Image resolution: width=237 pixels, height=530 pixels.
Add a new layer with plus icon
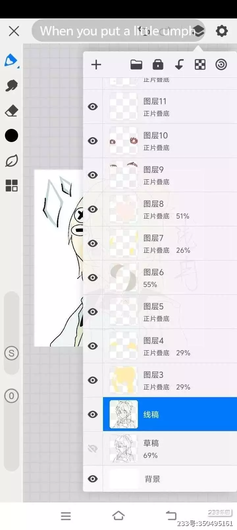pos(96,65)
